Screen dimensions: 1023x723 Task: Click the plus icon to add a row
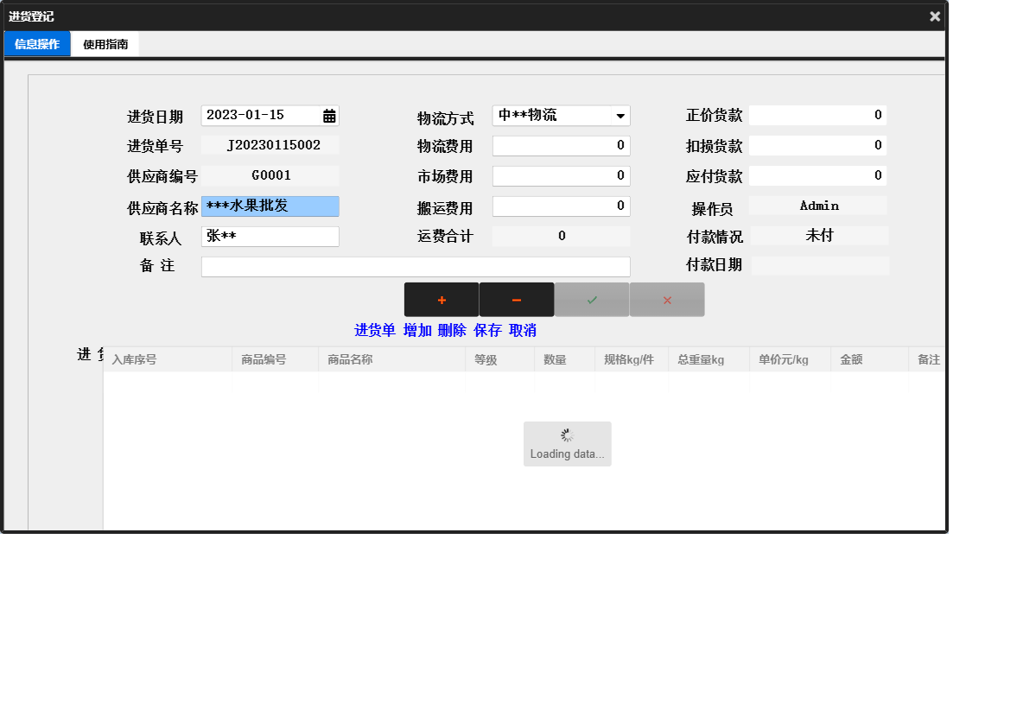pyautogui.click(x=441, y=299)
